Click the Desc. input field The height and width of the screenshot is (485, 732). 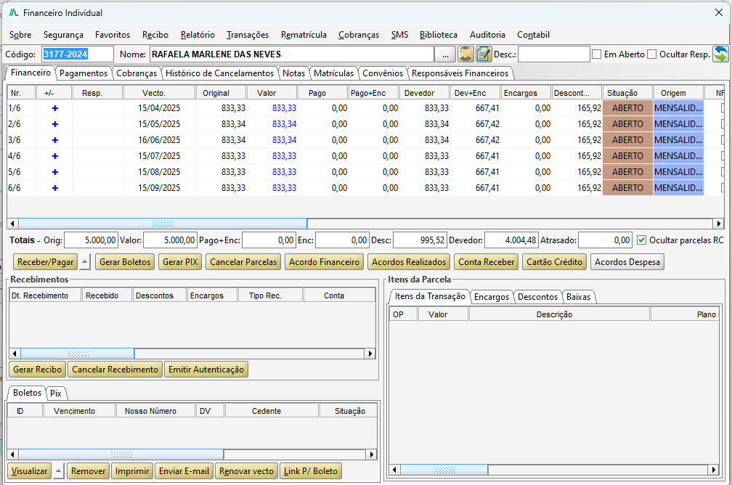pos(553,54)
